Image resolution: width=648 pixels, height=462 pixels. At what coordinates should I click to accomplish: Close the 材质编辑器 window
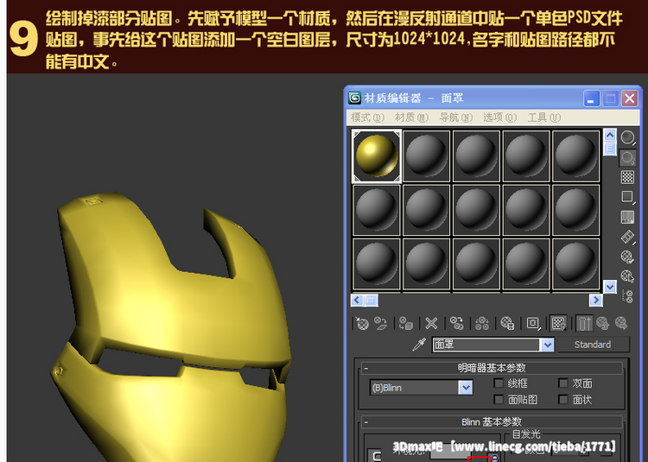coord(629,98)
